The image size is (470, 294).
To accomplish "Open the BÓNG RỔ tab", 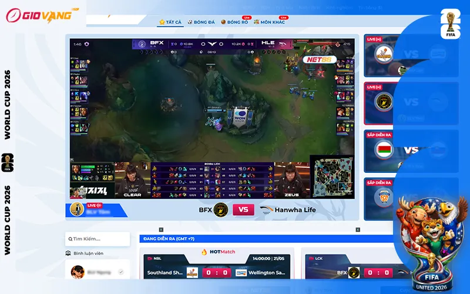I will [x=234, y=22].
